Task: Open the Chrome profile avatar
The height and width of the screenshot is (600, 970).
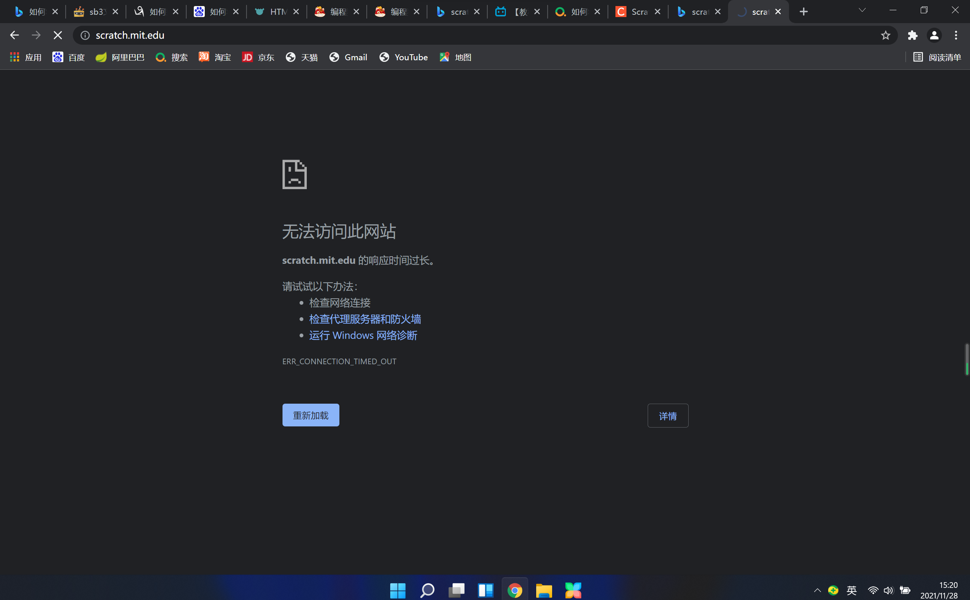Action: point(934,35)
